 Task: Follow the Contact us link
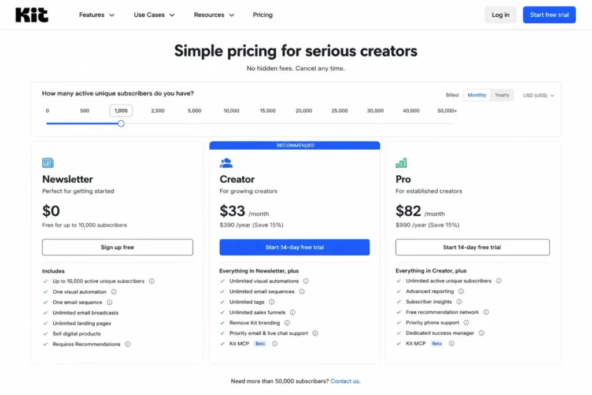coord(345,381)
